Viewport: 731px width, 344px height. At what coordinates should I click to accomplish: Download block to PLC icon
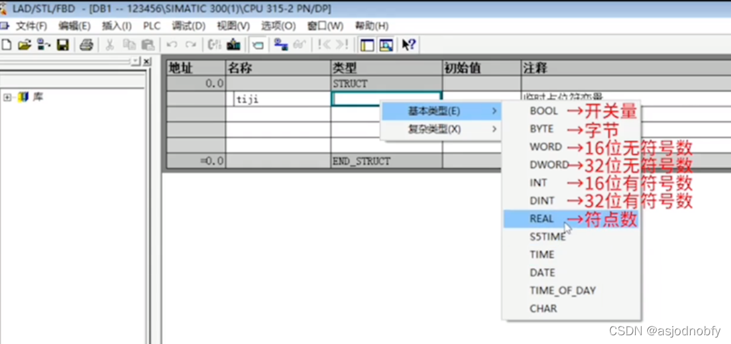tap(233, 45)
